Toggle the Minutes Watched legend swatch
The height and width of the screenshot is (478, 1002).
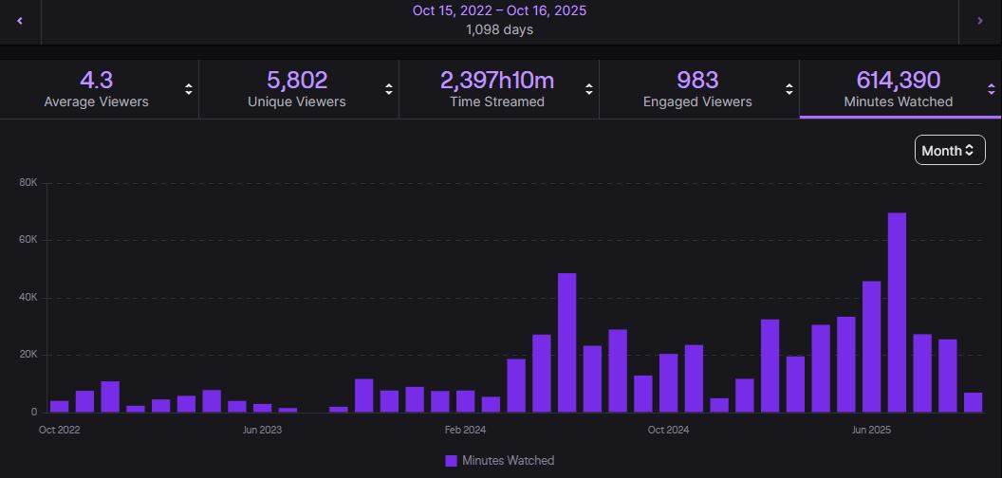coord(451,461)
